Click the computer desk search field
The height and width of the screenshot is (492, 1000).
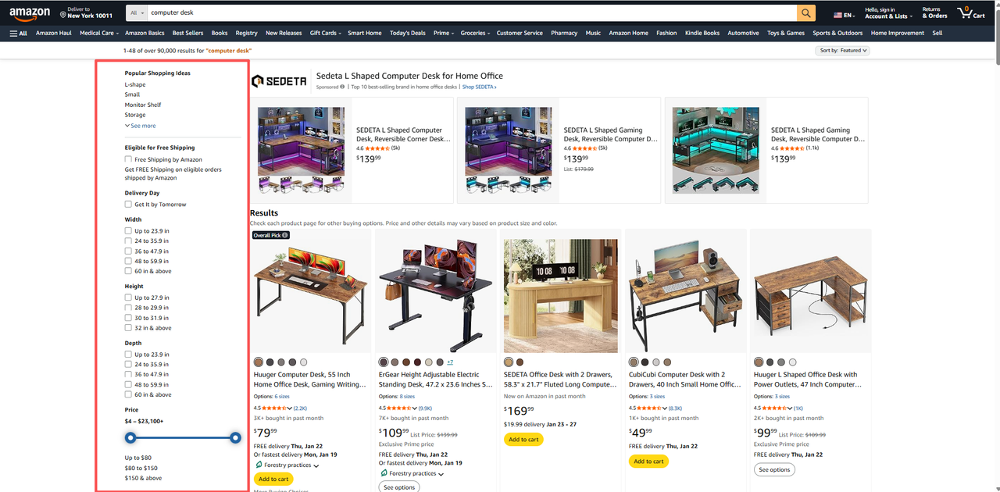(471, 12)
